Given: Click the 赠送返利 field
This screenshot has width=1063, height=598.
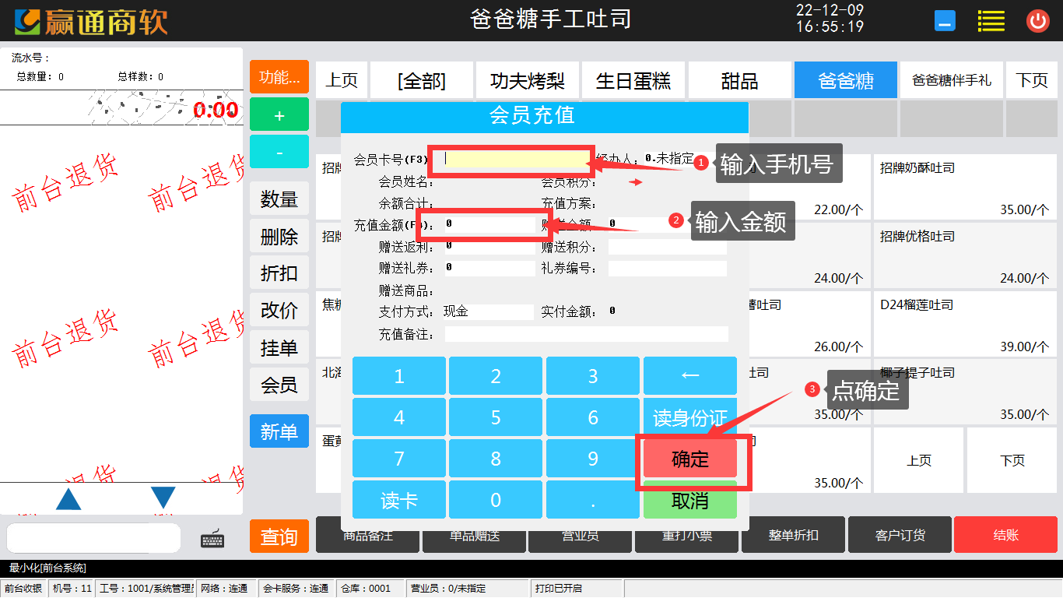Looking at the screenshot, I should pos(489,247).
